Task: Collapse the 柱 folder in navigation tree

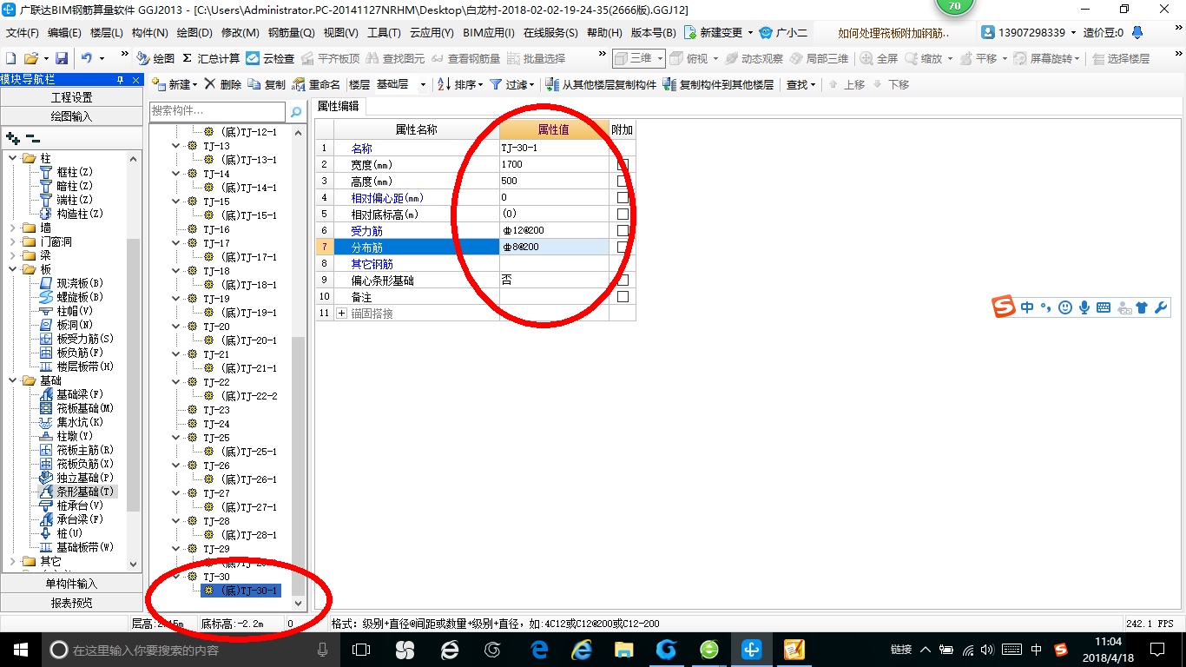Action: tap(13, 158)
